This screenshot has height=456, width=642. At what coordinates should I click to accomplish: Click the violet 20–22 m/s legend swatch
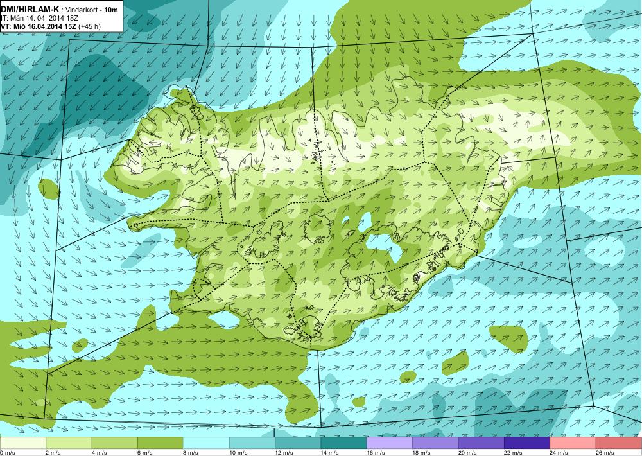(481, 443)
